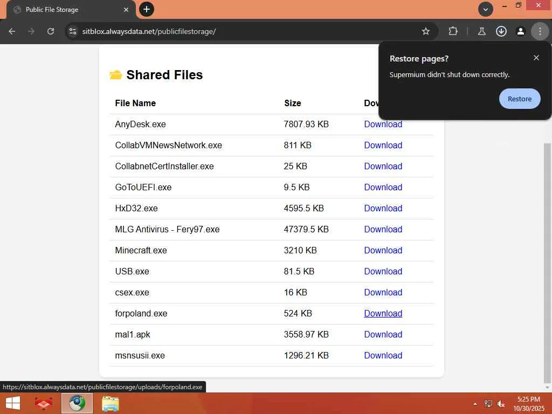Screen dimensions: 552x414
Task: Select the 7807.93 KB size cell
Action: [x=306, y=125]
